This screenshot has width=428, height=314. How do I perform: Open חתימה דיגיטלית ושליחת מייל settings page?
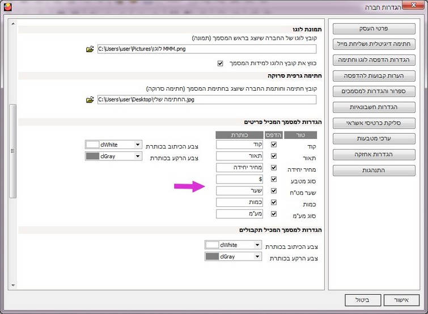tap(374, 44)
